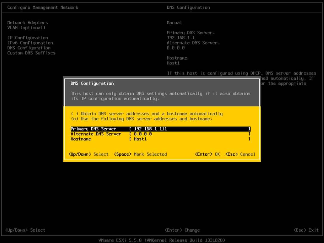324x243 pixels.
Task: Click the 'Primary DNS Server:' label in right pane
Action: click(x=191, y=32)
